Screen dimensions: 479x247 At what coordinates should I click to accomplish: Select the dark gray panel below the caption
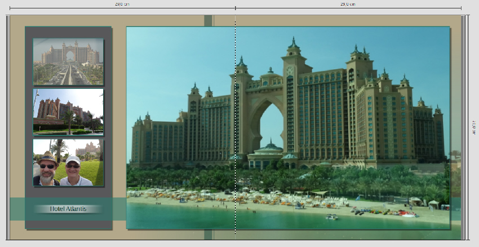coord(68,224)
